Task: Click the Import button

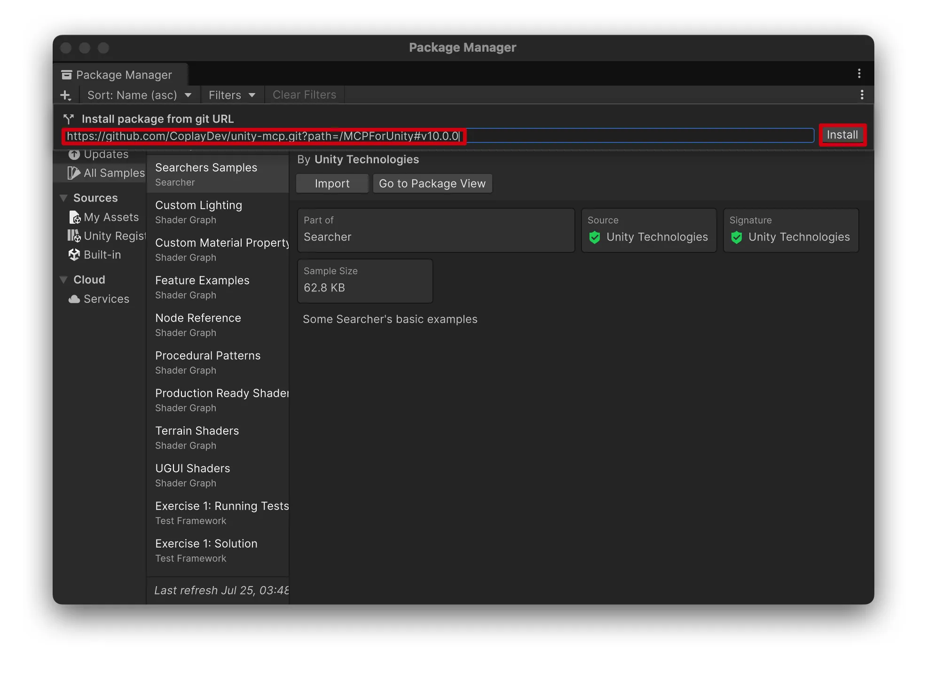Action: tap(332, 184)
